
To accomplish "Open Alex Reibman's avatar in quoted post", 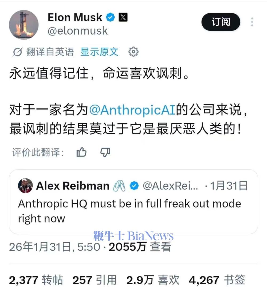I will point(26,186).
